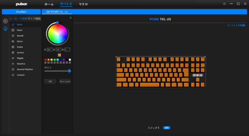Go to the ホーム tab
The height and width of the screenshot is (136, 249).
click(49, 4)
